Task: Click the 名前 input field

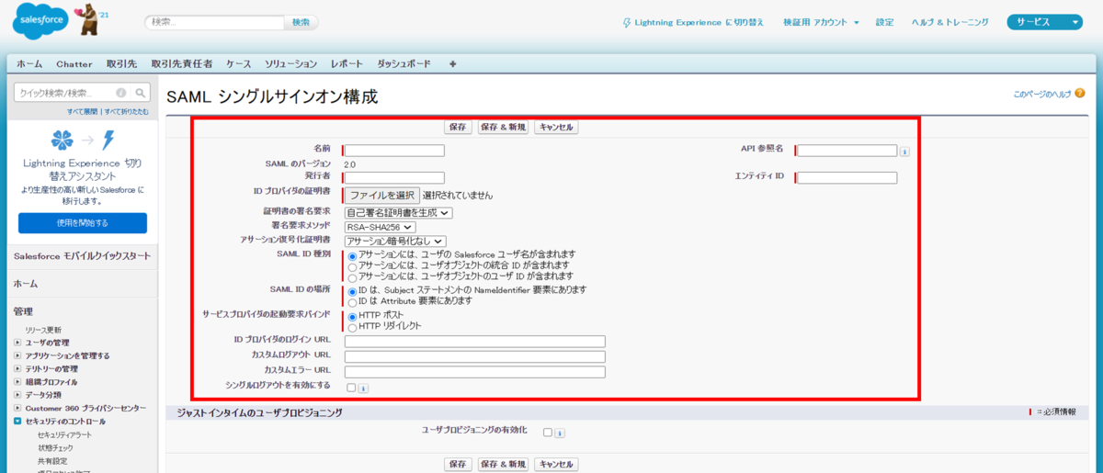Action: [x=394, y=151]
